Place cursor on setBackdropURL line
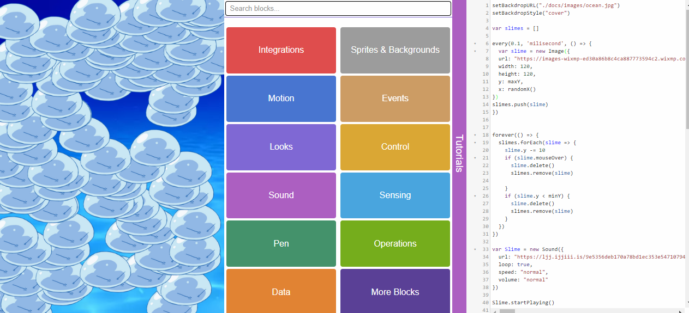This screenshot has width=689, height=313. 556,5
